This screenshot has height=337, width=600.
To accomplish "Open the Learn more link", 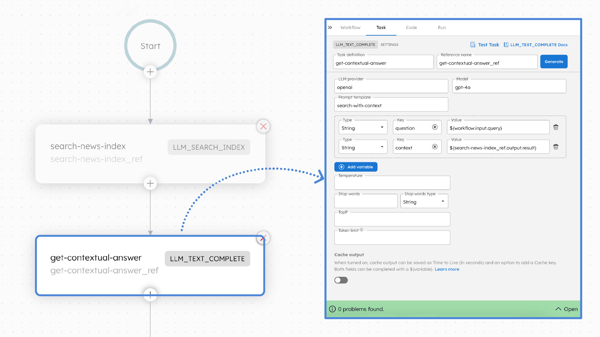I will click(447, 269).
